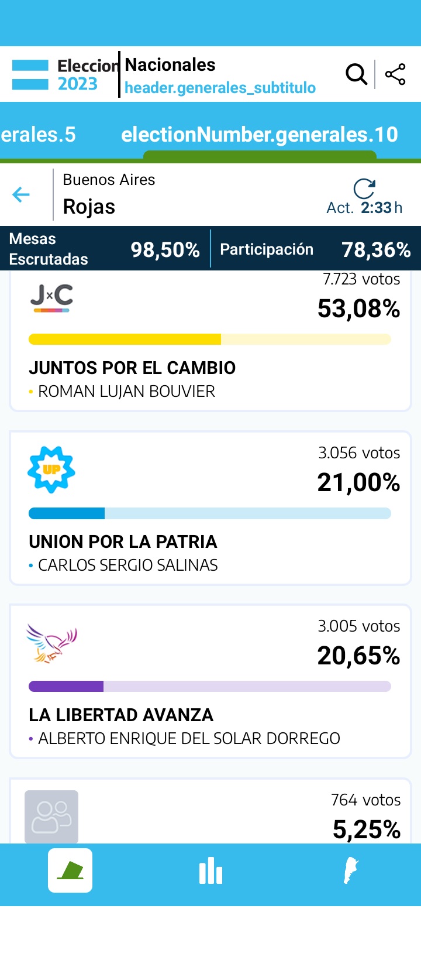Tap the Union por la Patria UP logo
Image resolution: width=421 pixels, height=960 pixels.
(x=51, y=469)
